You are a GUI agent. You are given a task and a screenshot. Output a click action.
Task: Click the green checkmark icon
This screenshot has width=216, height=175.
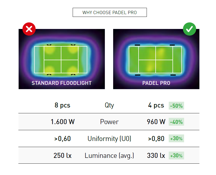pos(189,29)
